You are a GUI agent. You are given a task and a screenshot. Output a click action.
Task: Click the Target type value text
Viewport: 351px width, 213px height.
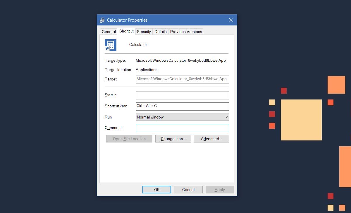point(181,61)
